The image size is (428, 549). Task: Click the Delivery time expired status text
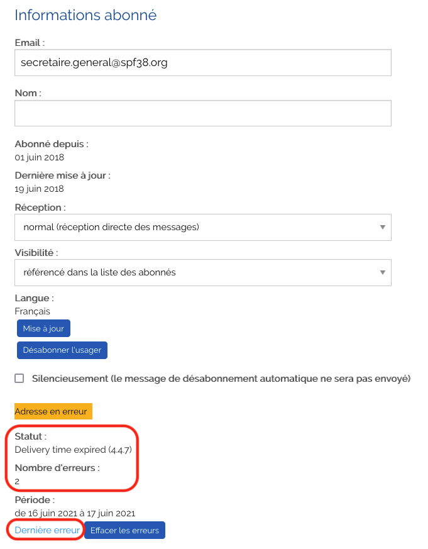point(73,450)
